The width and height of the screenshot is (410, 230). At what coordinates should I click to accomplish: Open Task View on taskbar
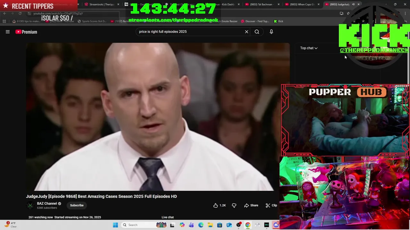click(172, 225)
